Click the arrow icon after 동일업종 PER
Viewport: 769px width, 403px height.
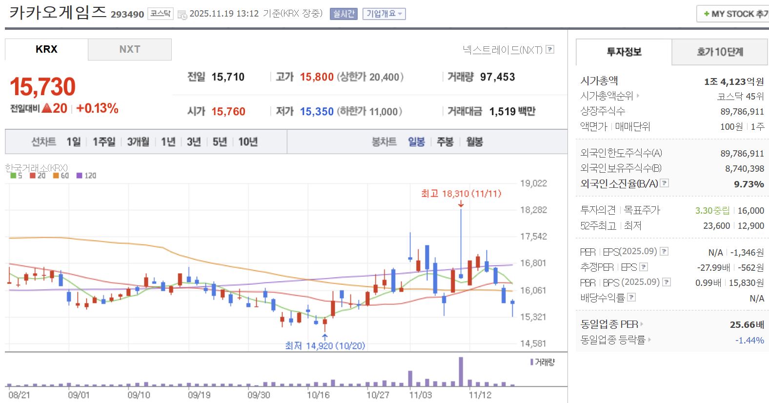[x=642, y=324]
